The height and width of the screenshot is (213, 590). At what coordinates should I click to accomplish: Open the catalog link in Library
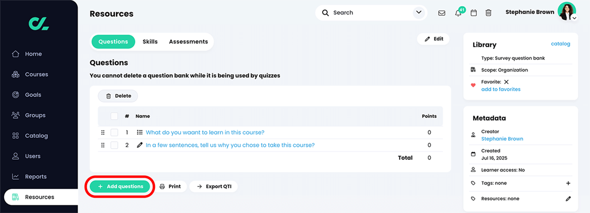[x=561, y=44]
